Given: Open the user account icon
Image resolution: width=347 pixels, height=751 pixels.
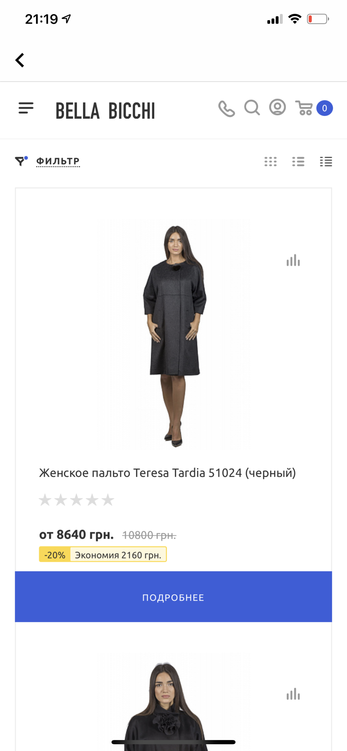Looking at the screenshot, I should (278, 107).
